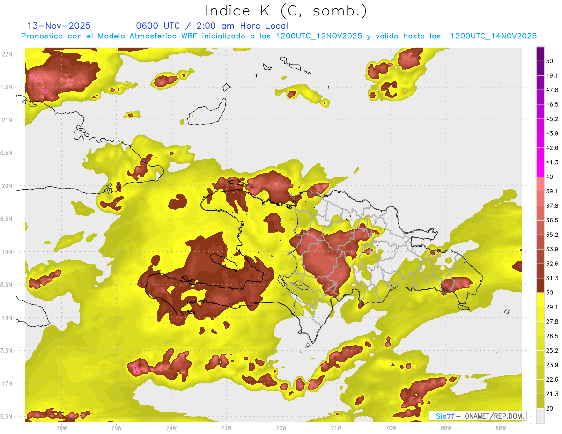Click the "SisTT - ONAMET/REP.DOM." credit box
The width and height of the screenshot is (562, 434).
(477, 416)
